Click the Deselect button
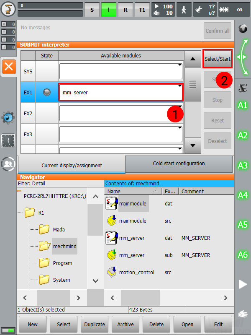 [217, 141]
